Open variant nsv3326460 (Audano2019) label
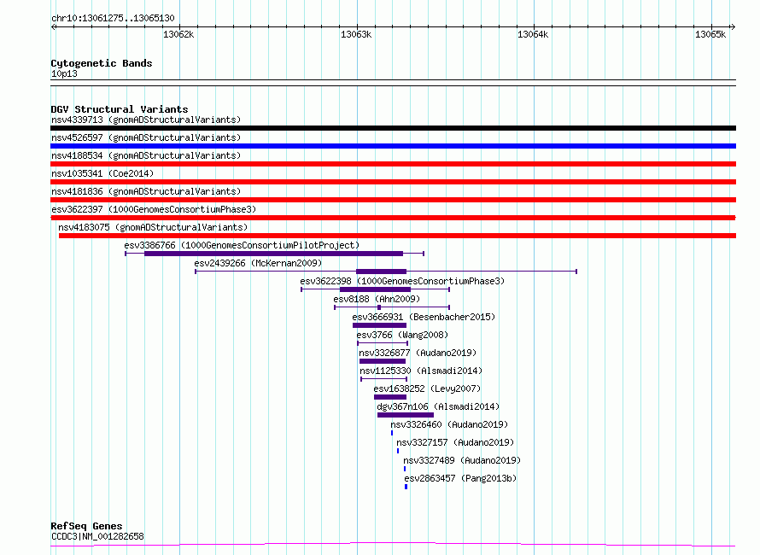Image resolution: width=760 pixels, height=555 pixels. 449,424
